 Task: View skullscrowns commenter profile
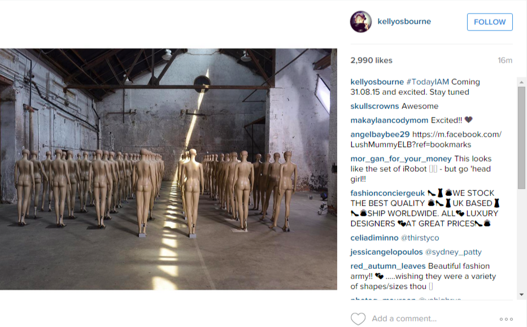pos(374,106)
